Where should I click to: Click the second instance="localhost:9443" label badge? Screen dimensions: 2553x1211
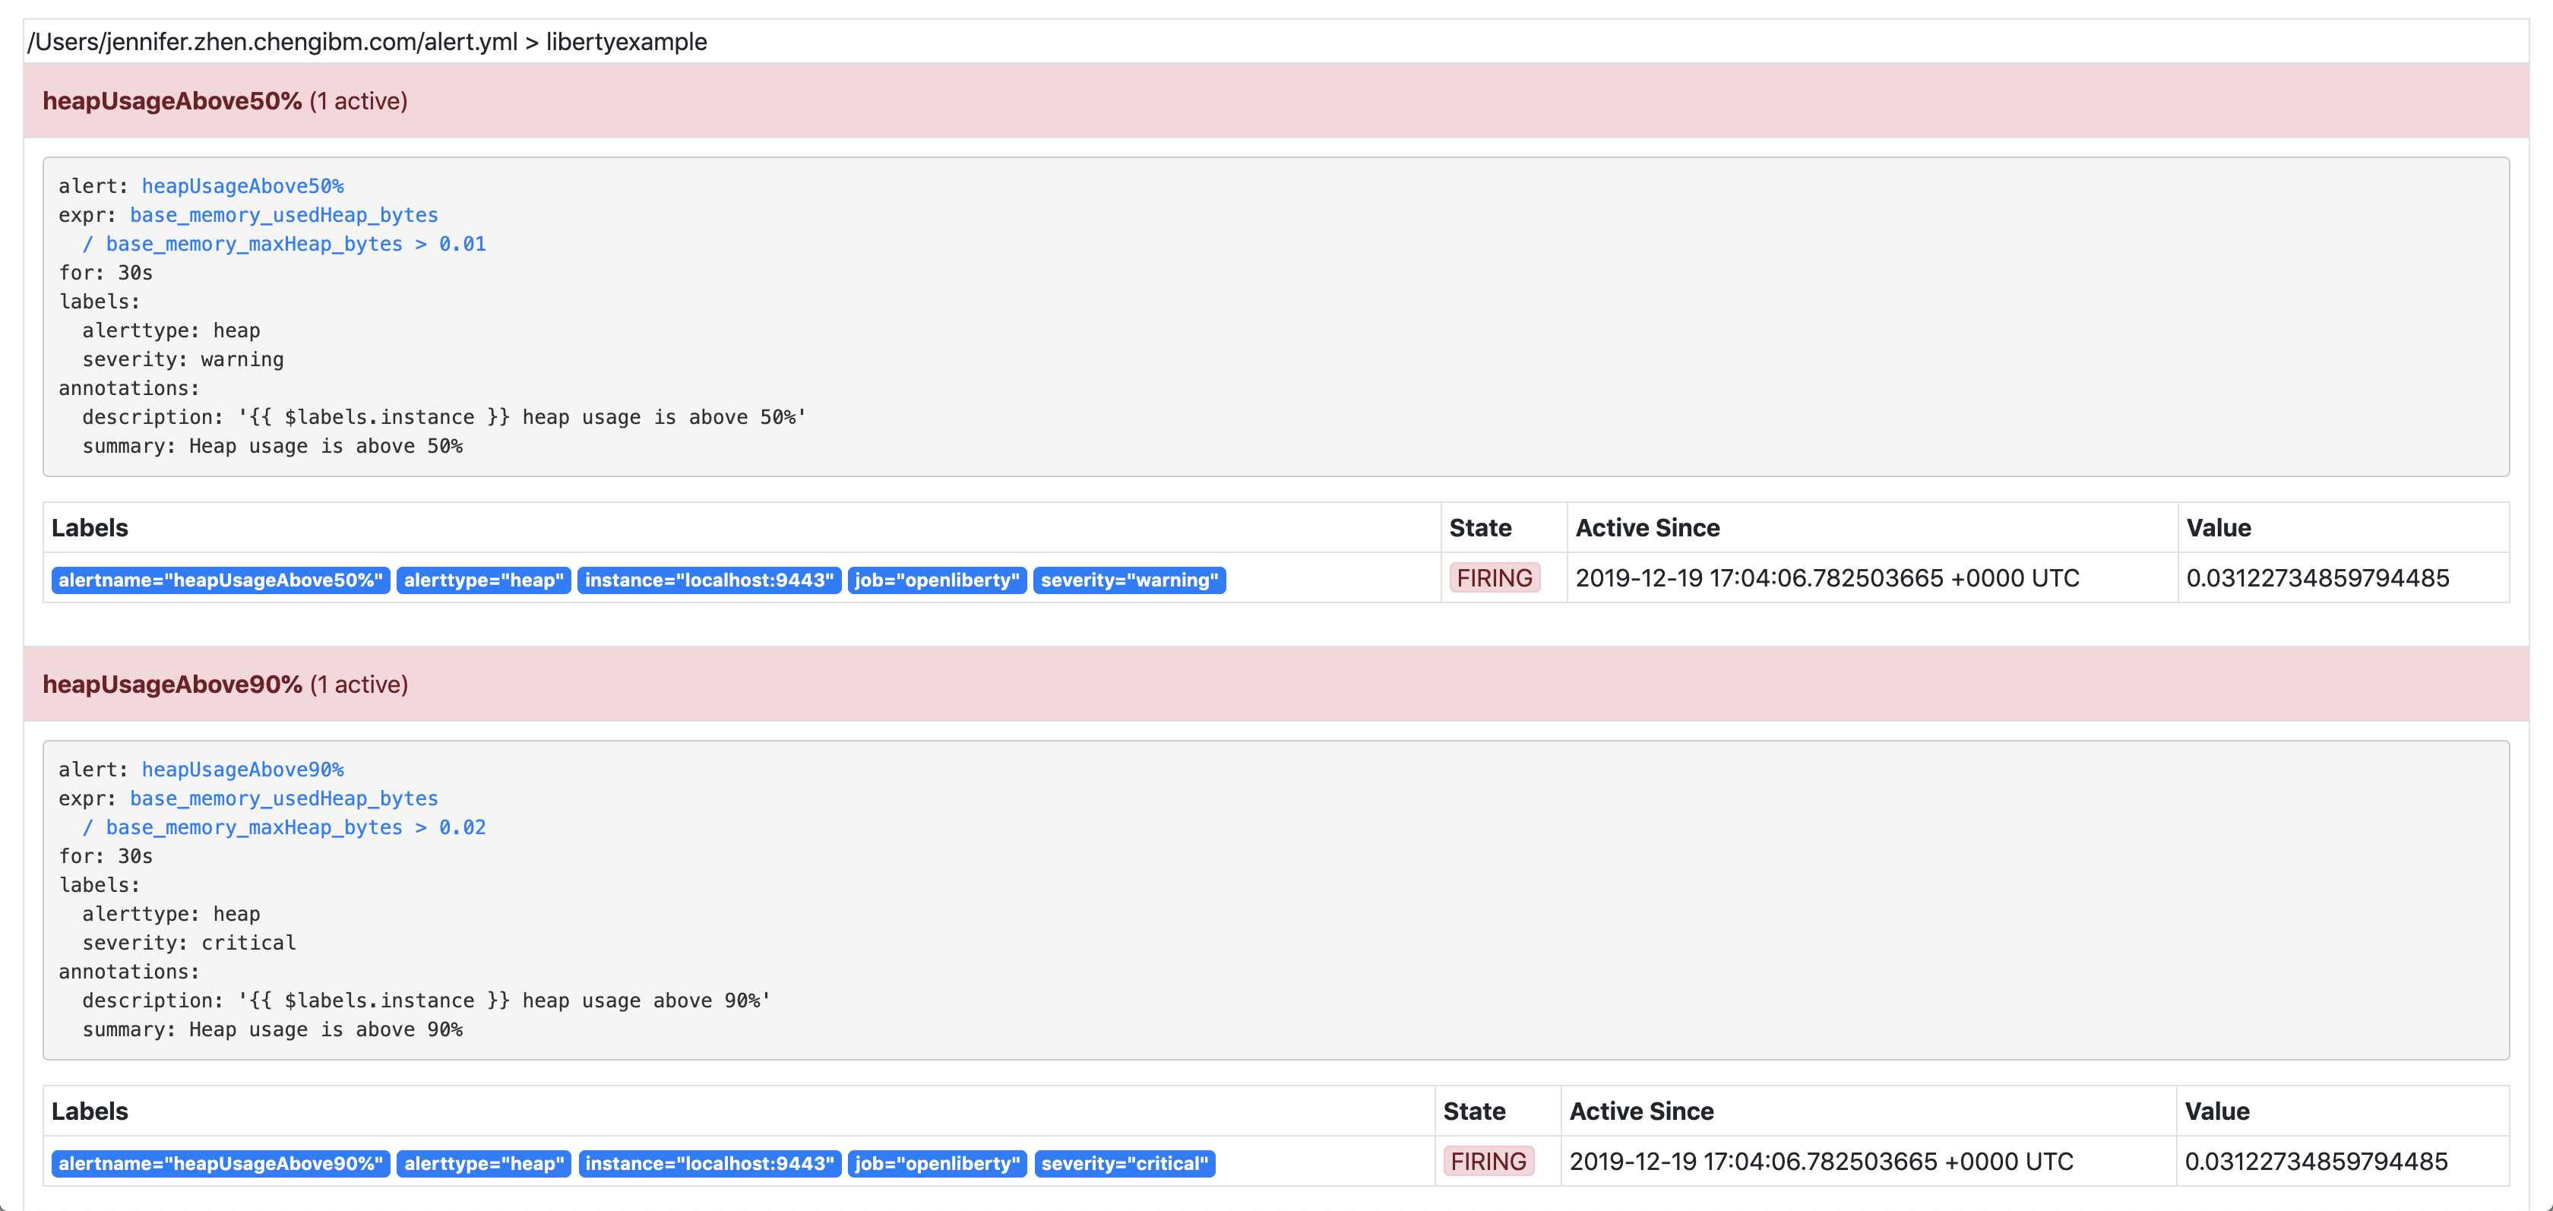tap(709, 1163)
